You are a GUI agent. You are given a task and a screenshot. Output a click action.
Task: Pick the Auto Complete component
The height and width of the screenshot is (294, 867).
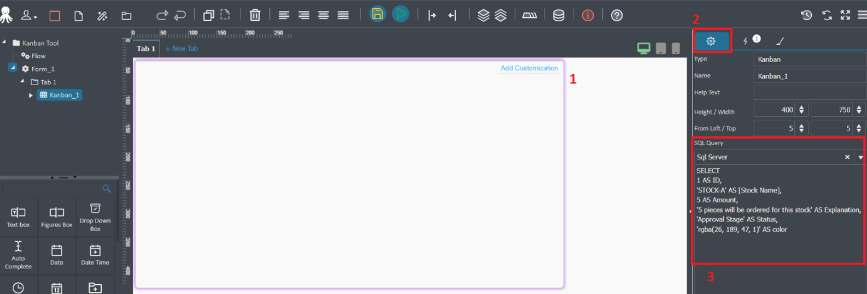[19, 255]
